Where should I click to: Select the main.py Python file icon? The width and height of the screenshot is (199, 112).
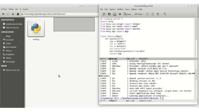tap(36, 28)
